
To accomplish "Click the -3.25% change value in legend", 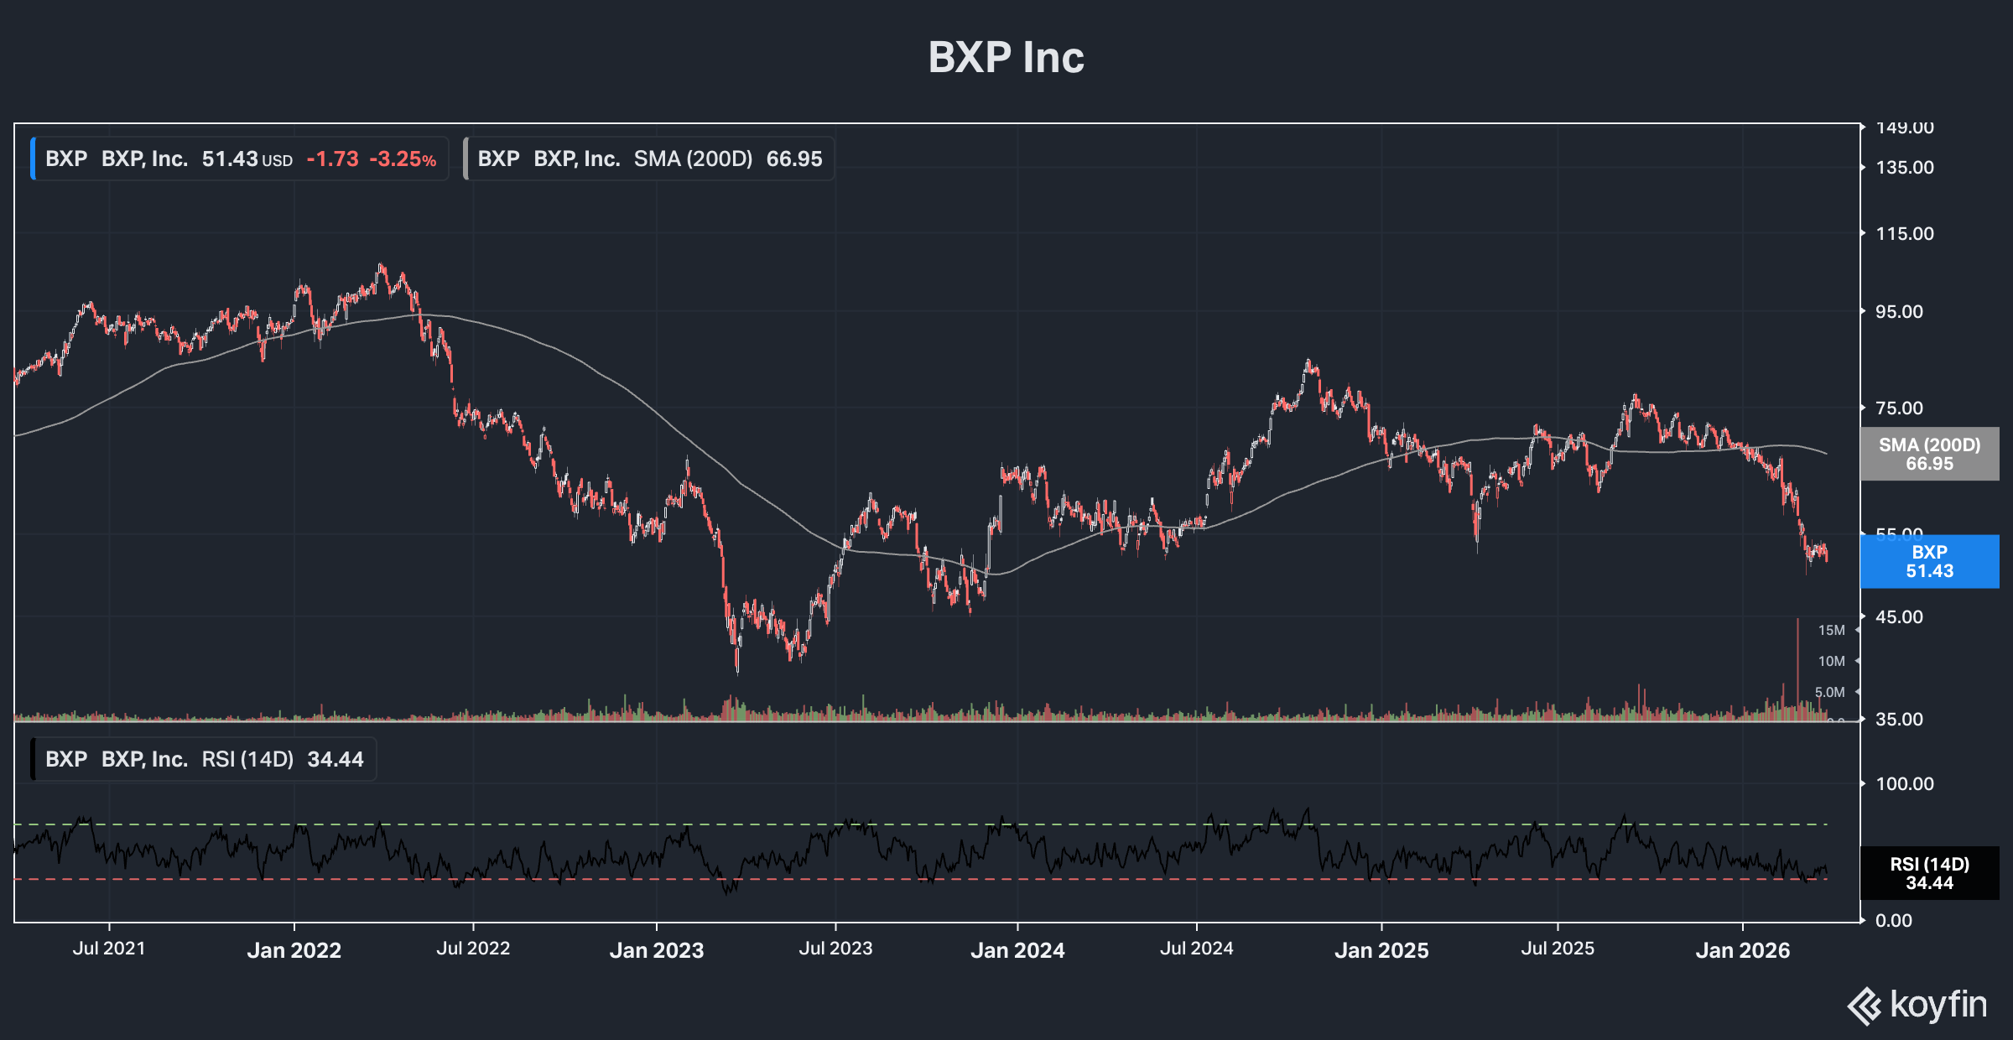I will pos(403,159).
